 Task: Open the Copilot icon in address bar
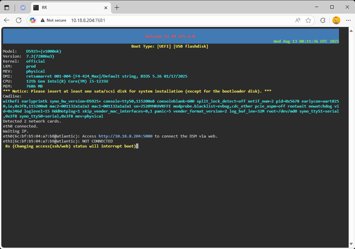33,20
